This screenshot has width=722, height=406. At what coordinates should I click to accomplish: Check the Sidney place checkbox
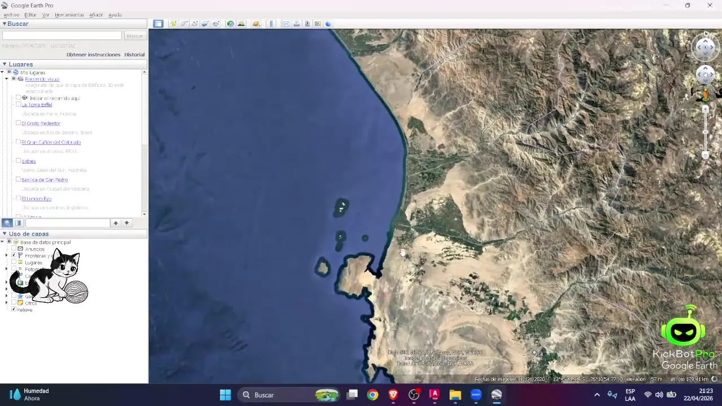click(18, 161)
